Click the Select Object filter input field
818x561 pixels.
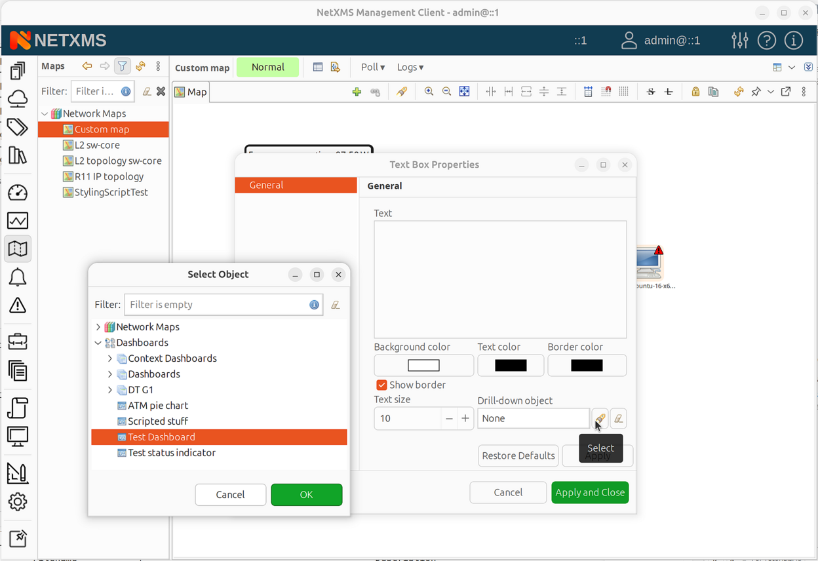click(x=216, y=305)
